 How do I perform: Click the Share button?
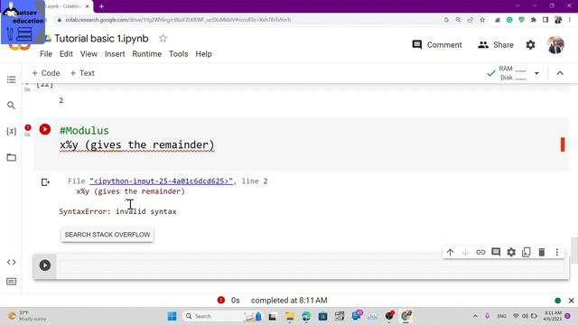click(x=496, y=45)
